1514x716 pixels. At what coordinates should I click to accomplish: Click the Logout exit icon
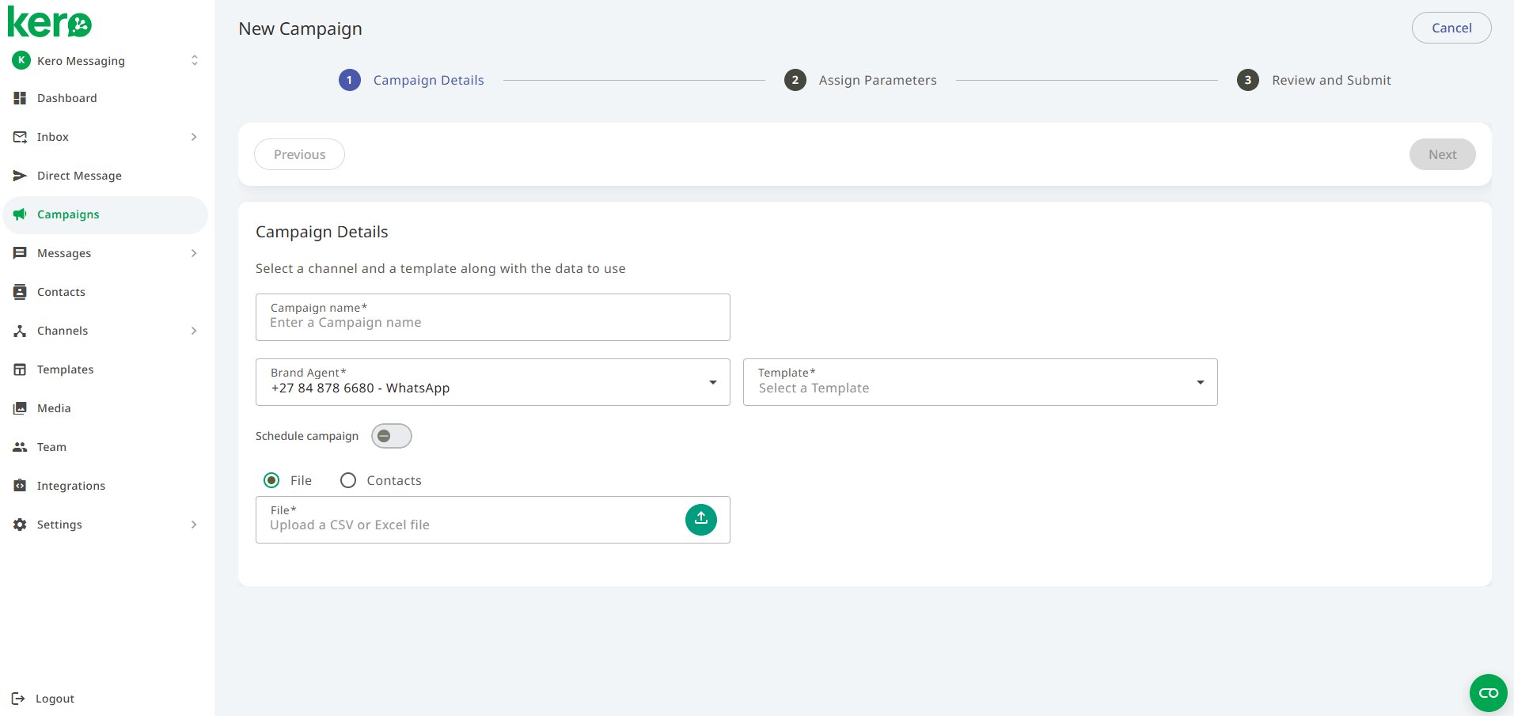[x=18, y=699]
